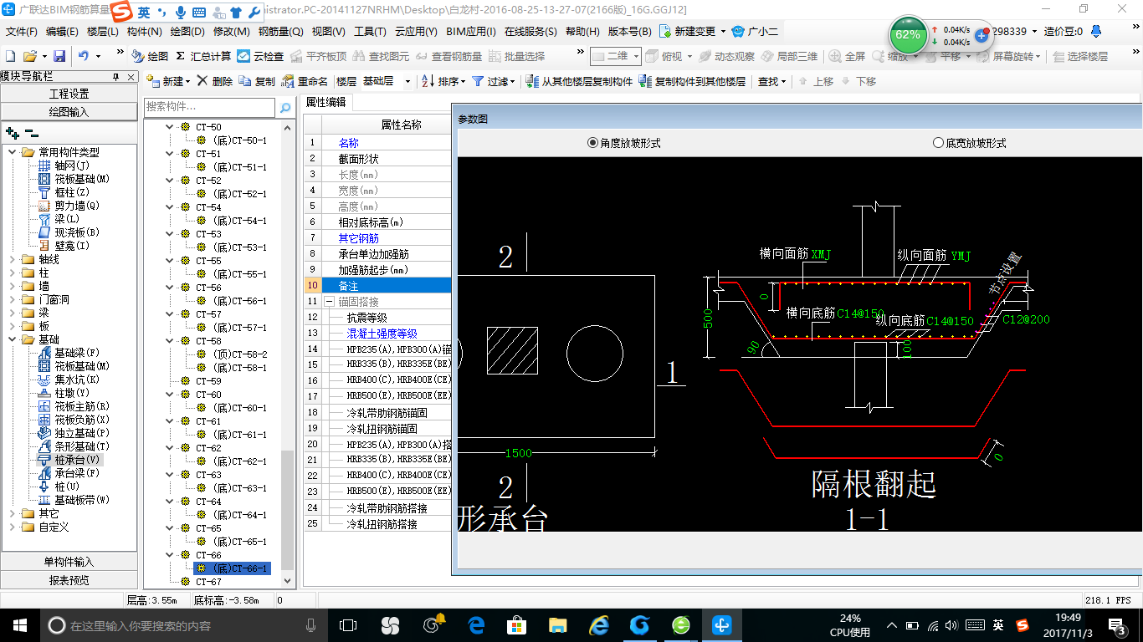Expand the 轴线 folder

coord(13,259)
